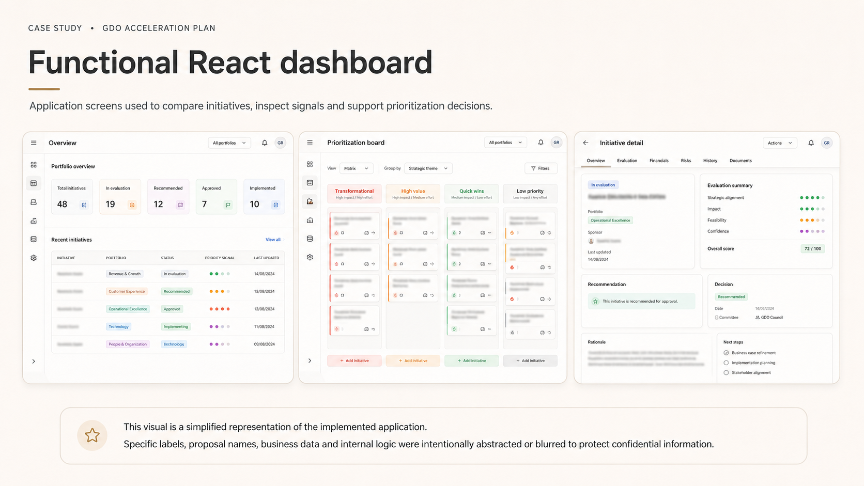Click the Approved status tag in the initiatives table

172,309
